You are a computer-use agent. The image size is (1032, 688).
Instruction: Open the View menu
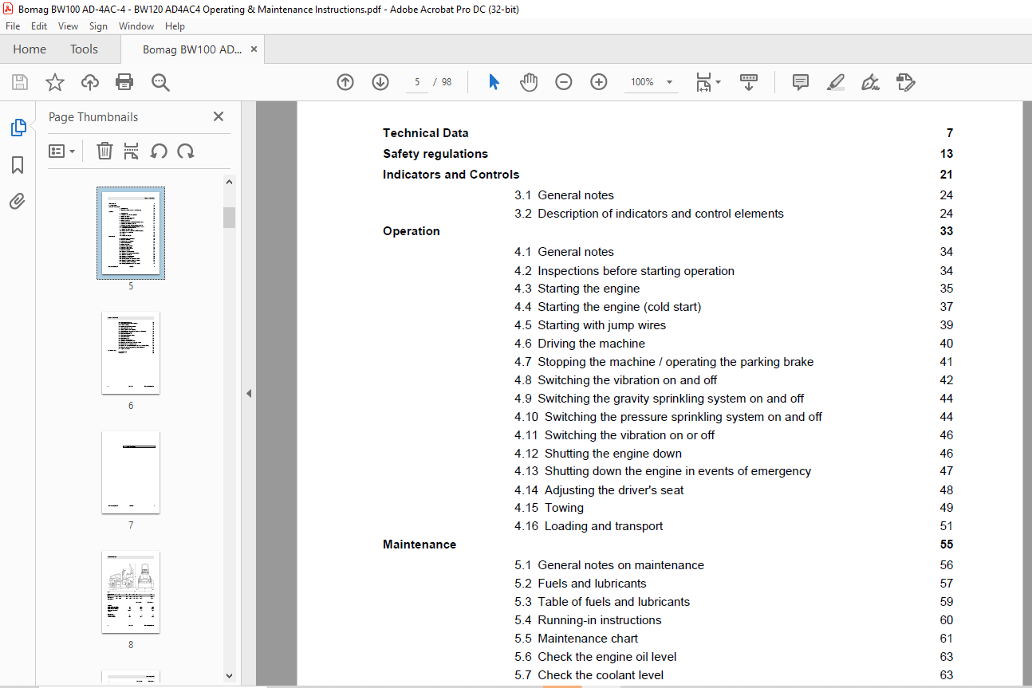point(68,26)
